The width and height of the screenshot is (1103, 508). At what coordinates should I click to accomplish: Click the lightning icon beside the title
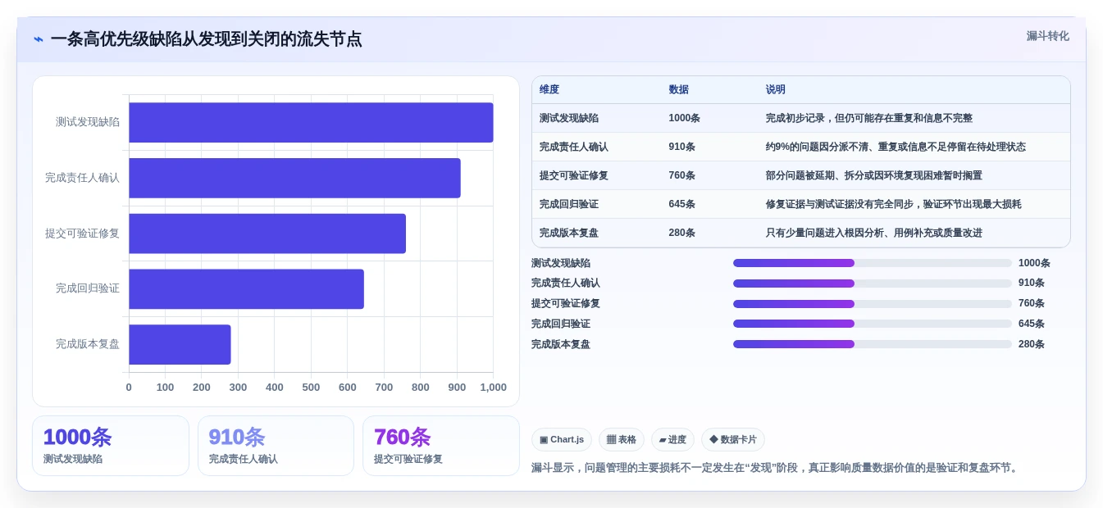coord(39,39)
